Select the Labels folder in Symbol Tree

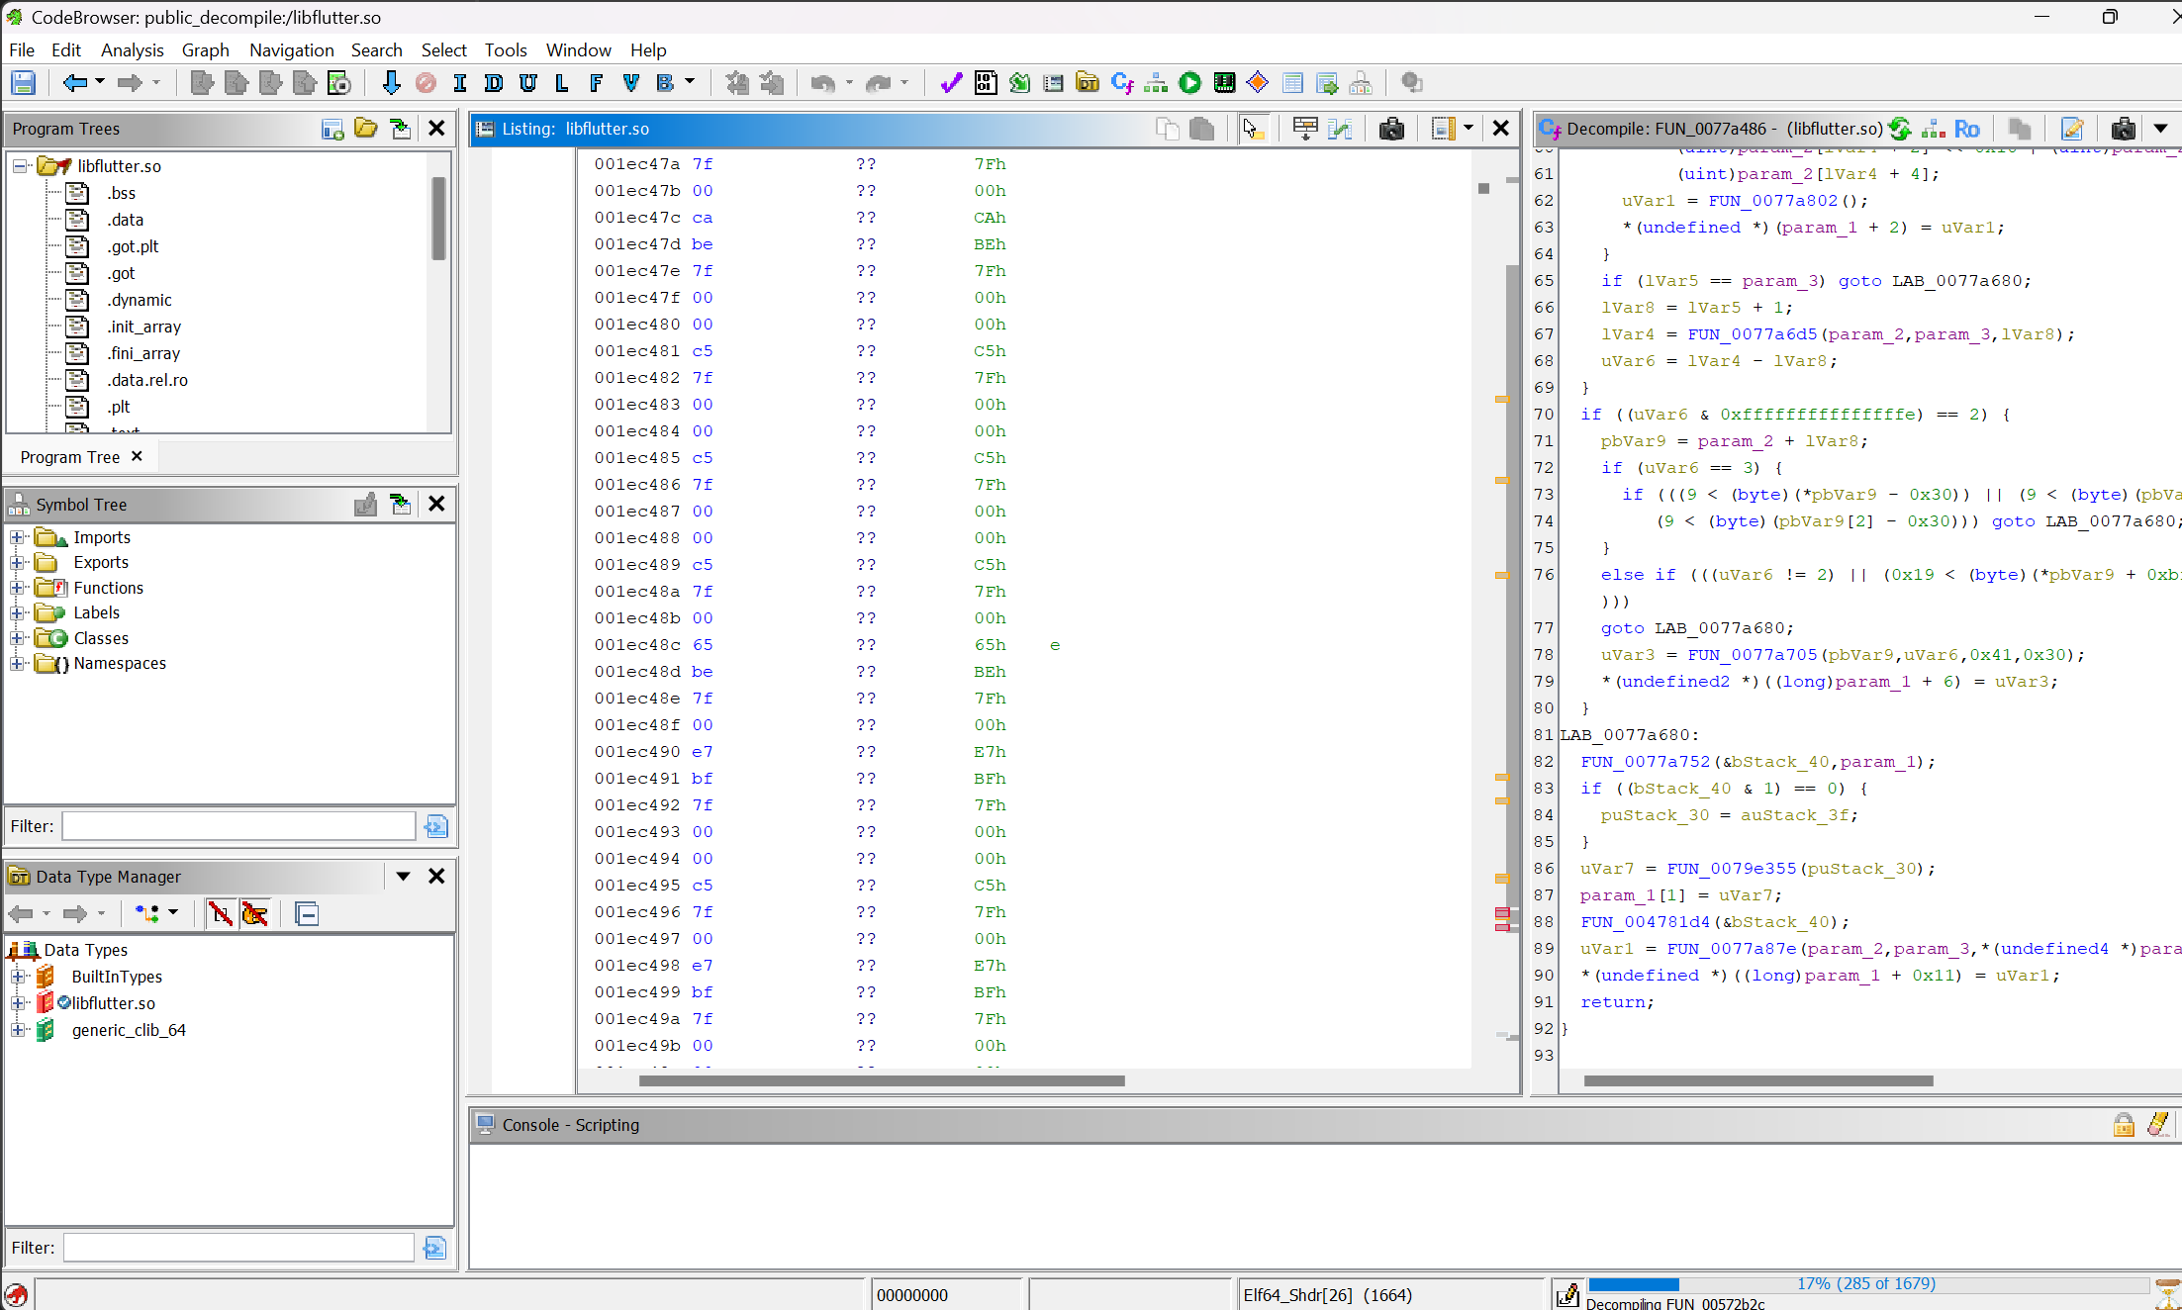[x=96, y=612]
